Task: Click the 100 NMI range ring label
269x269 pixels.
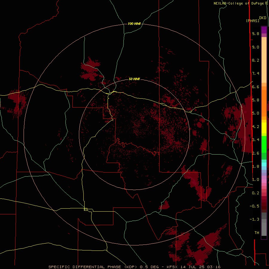Action: (134, 24)
